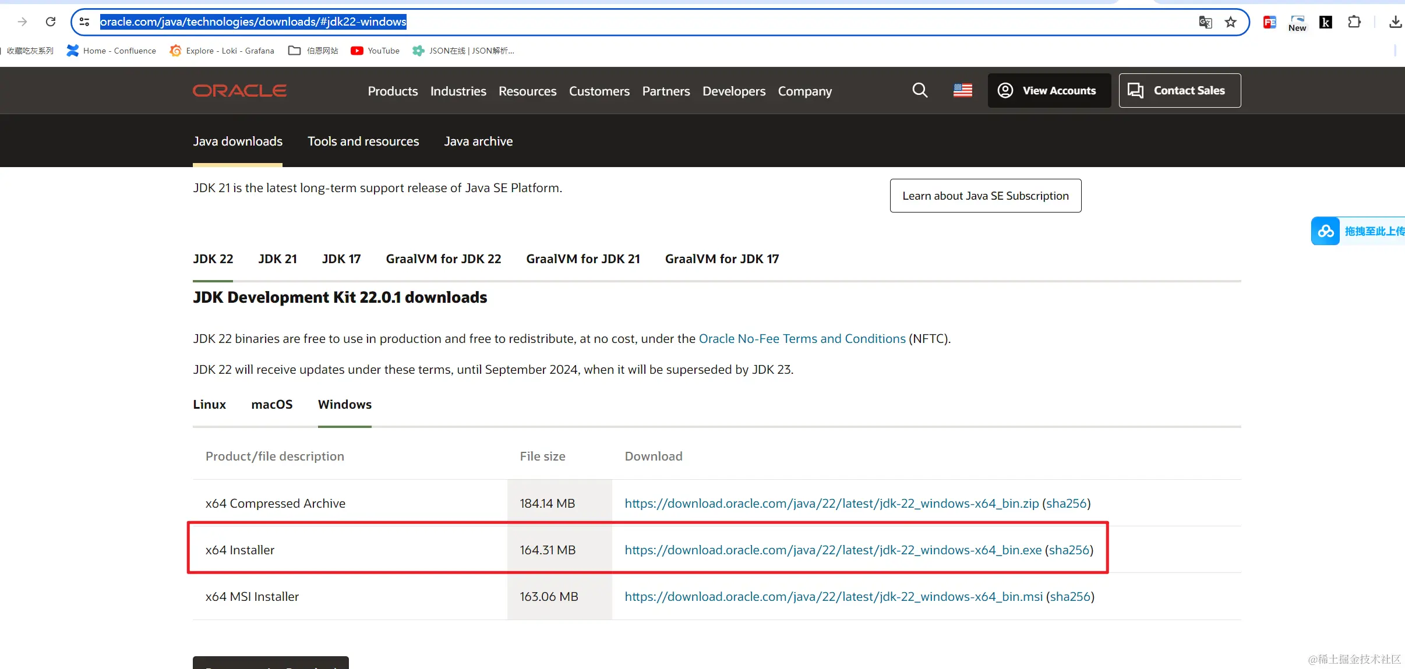Open the Customers menu
The width and height of the screenshot is (1405, 669).
pyautogui.click(x=599, y=91)
